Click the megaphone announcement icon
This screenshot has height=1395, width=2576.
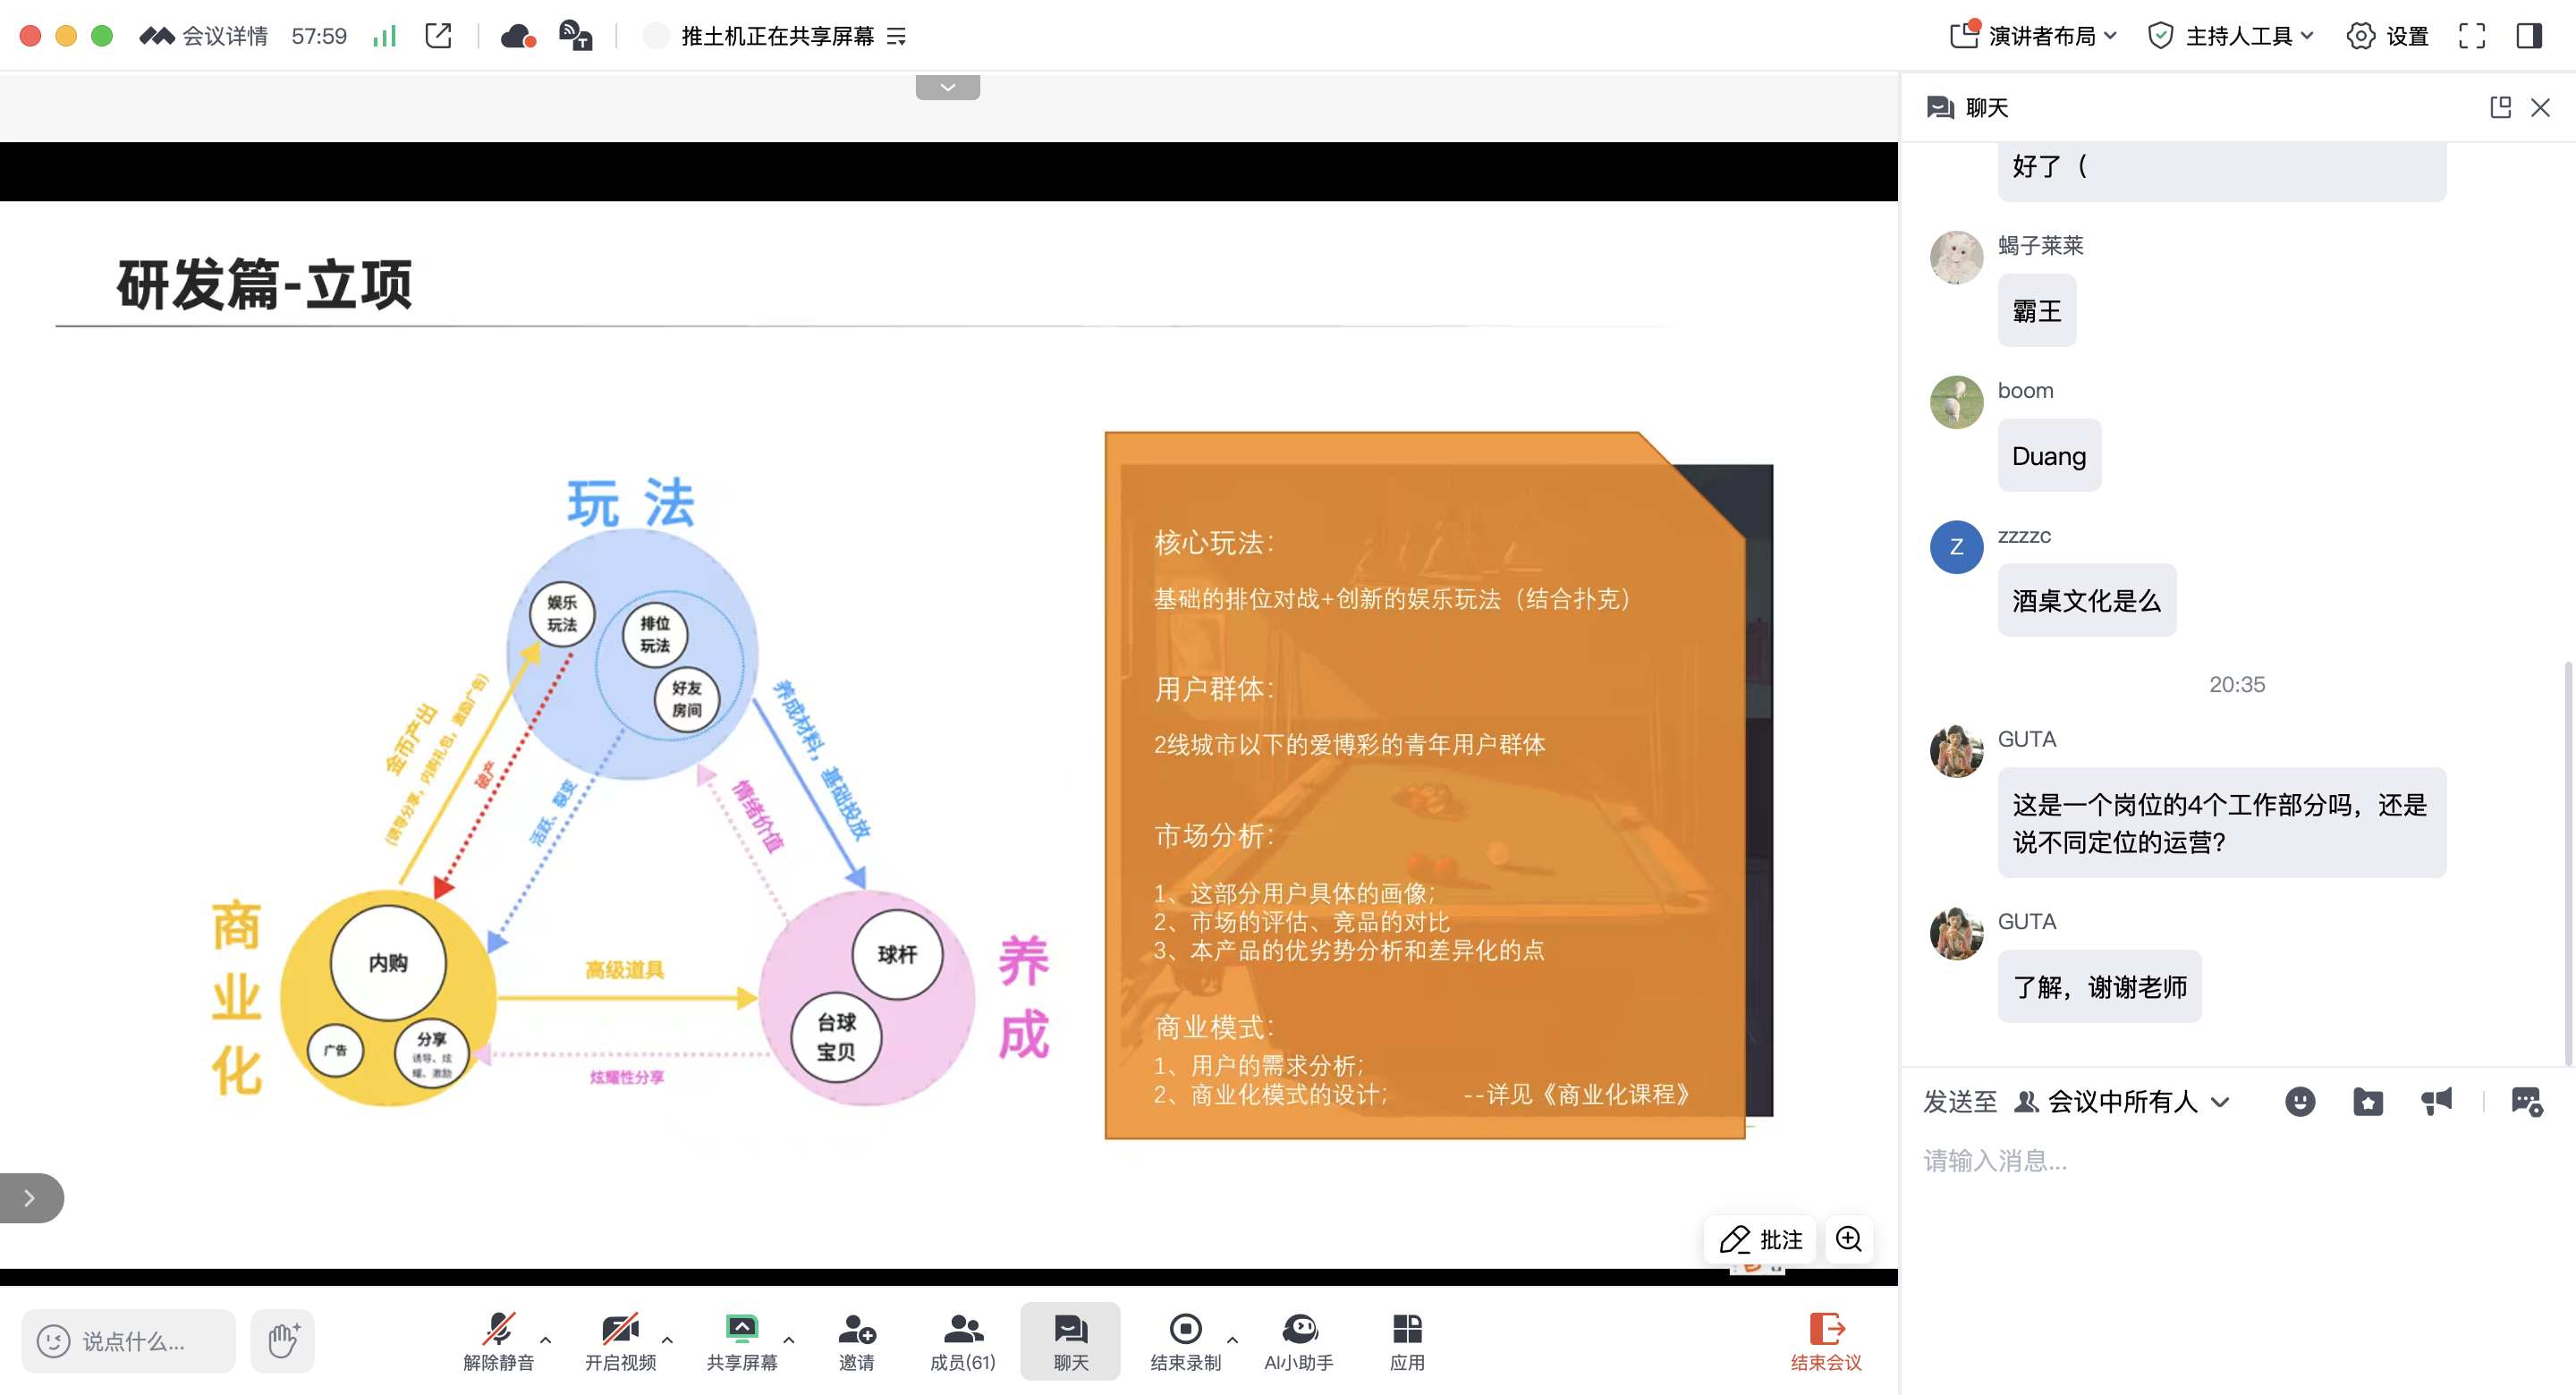2436,1101
